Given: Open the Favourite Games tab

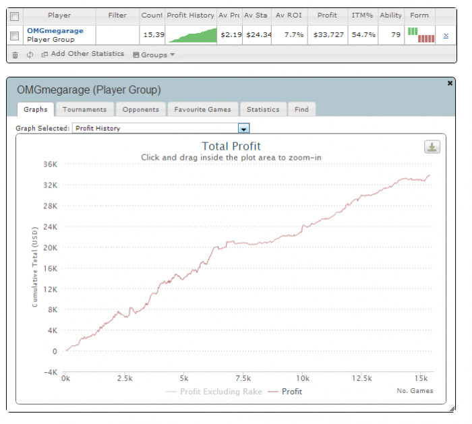Looking at the screenshot, I should [x=202, y=109].
